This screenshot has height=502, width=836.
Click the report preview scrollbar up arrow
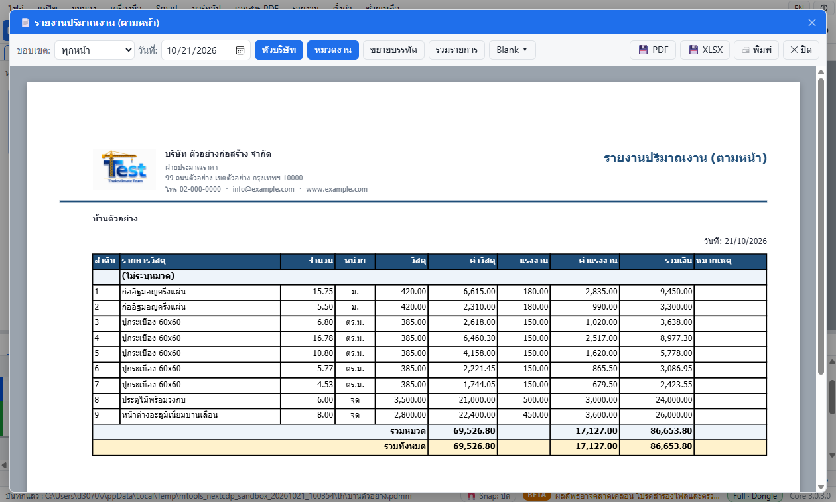821,72
